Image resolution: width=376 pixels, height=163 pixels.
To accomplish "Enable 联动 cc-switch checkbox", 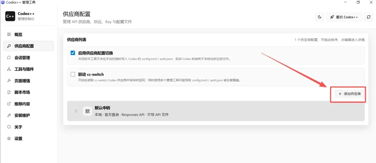I will point(73,74).
